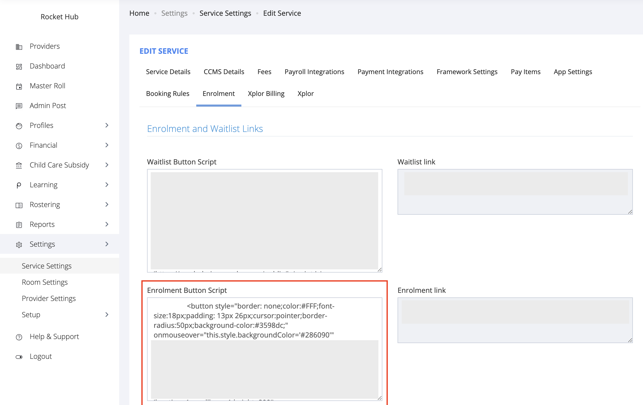Click the Master Roll calendar icon
The image size is (643, 405).
click(x=19, y=86)
